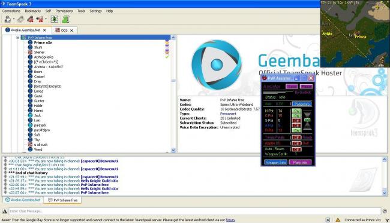The image size is (390, 223).
Task: Select user Prince xXx in channel tree
Action: click(43, 42)
